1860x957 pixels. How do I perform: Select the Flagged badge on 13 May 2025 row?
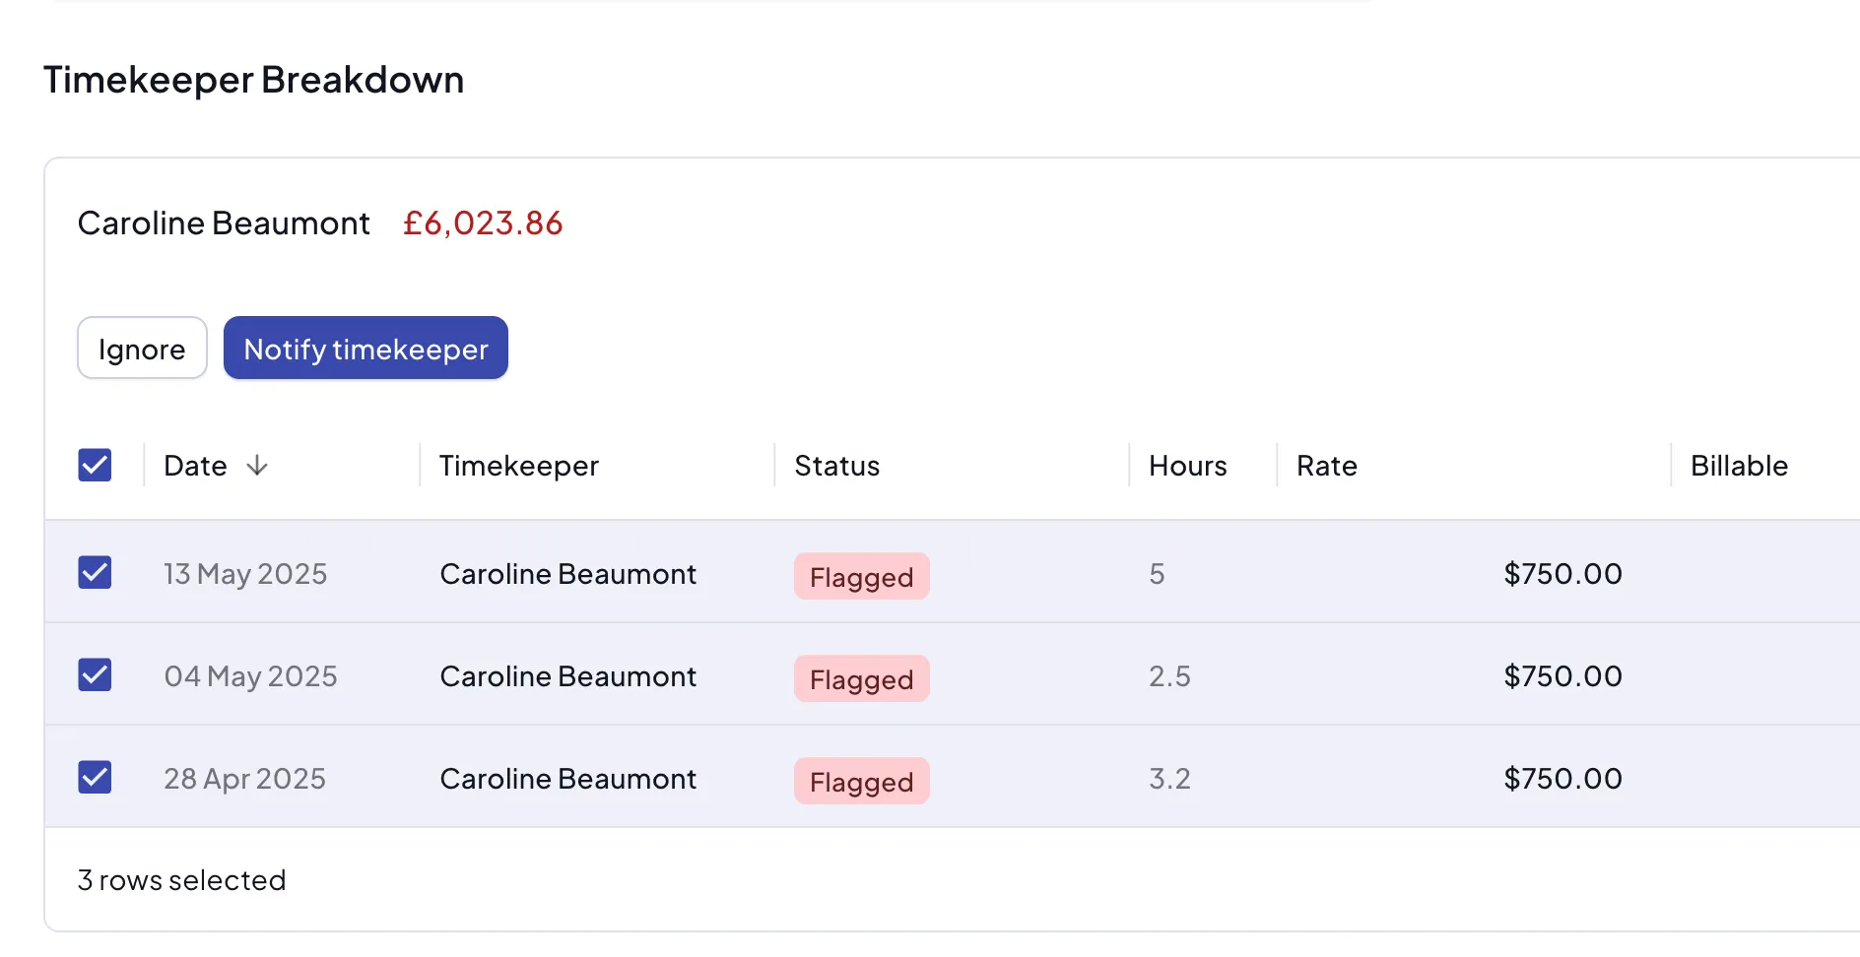(x=861, y=576)
